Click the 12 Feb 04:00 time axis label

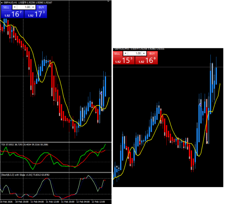click(x=83, y=202)
